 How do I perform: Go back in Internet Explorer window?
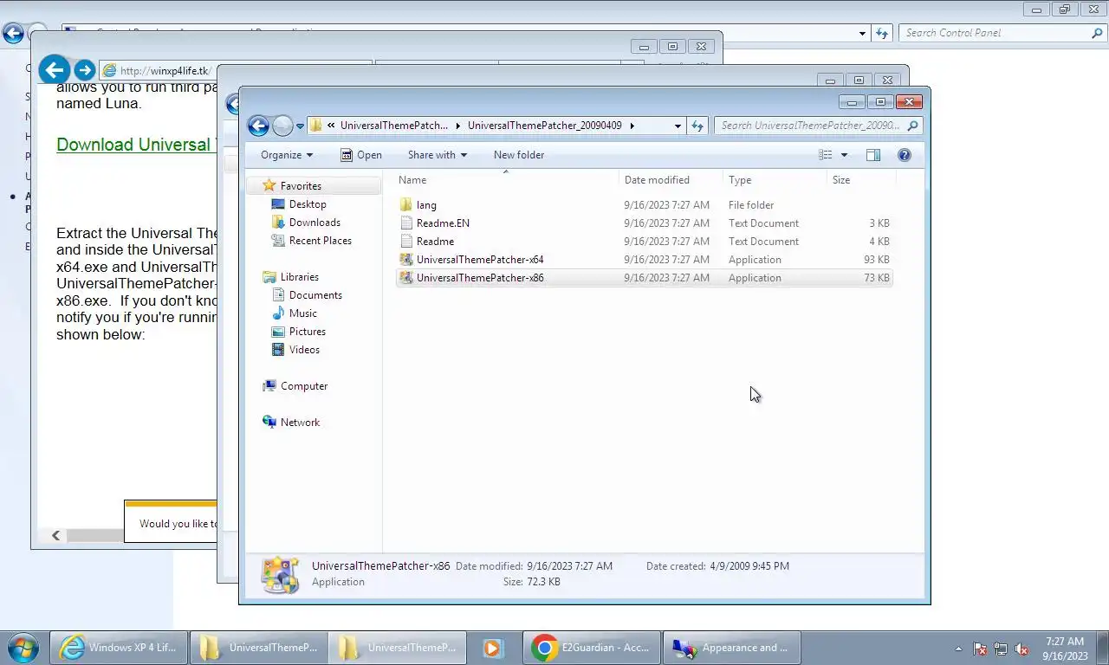point(54,70)
